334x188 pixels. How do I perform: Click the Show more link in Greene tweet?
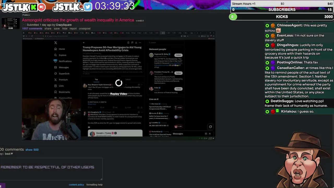(x=92, y=104)
